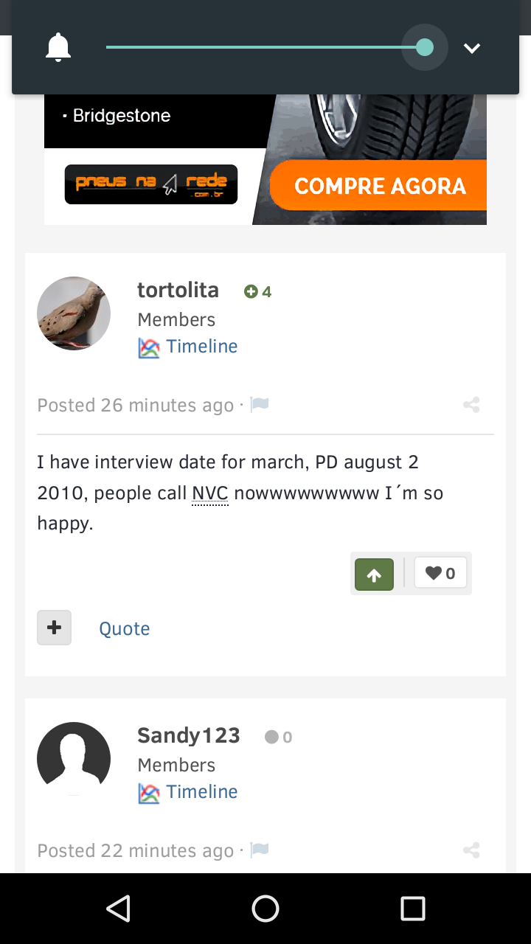
Task: Share tortolita's post
Action: tap(471, 405)
